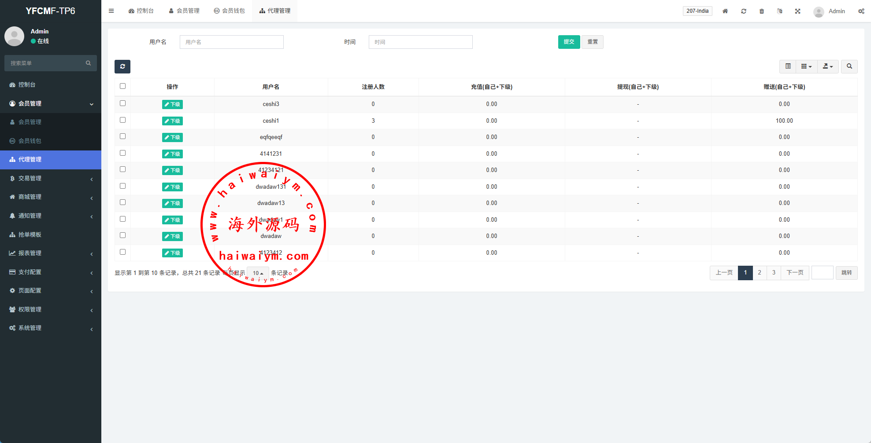This screenshot has height=443, width=871.
Task: Click the home icon in top bar
Action: (725, 11)
